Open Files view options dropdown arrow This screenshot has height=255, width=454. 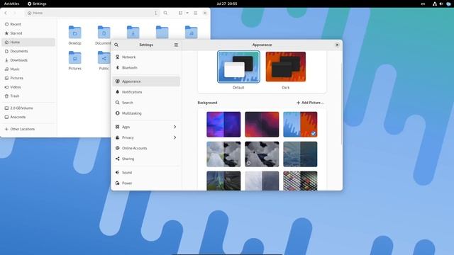coord(187,13)
